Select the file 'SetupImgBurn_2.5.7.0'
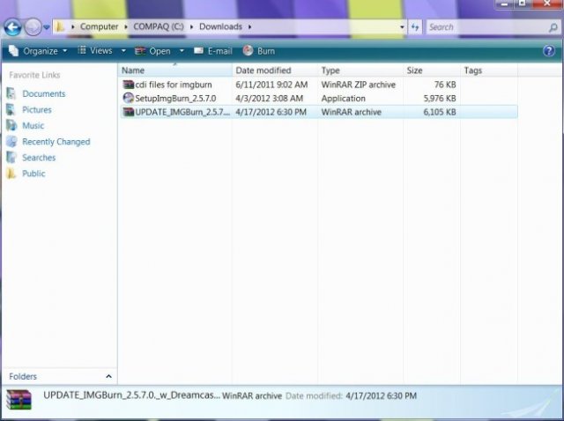 (x=175, y=99)
